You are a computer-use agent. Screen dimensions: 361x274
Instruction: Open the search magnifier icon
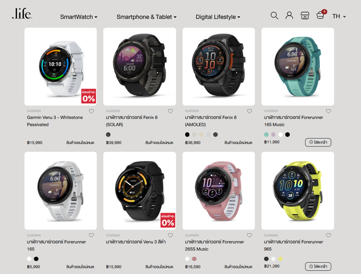click(274, 16)
